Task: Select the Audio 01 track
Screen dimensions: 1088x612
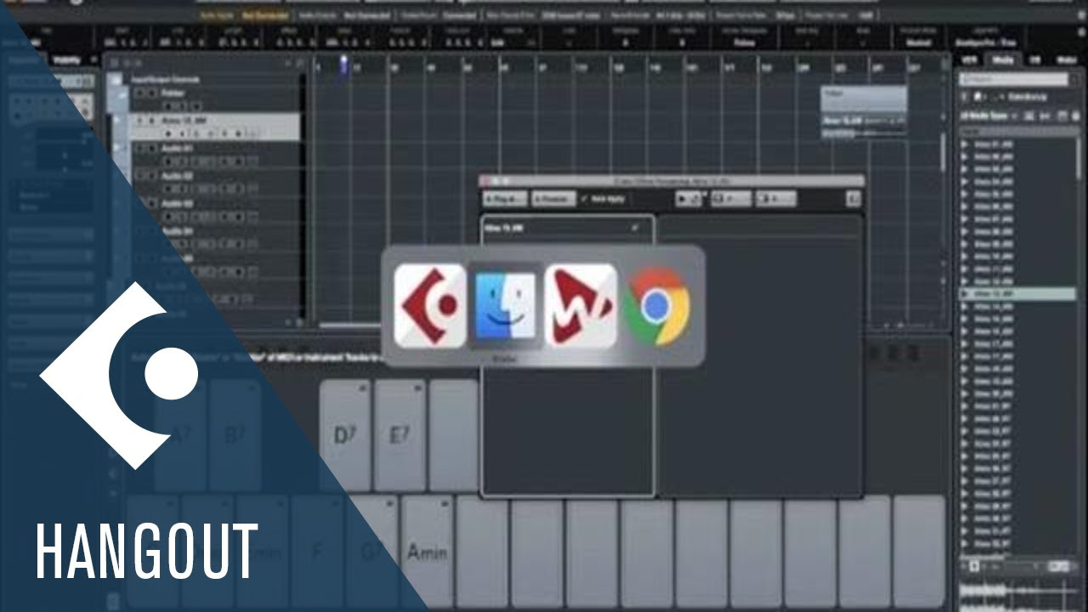Action: (x=216, y=154)
